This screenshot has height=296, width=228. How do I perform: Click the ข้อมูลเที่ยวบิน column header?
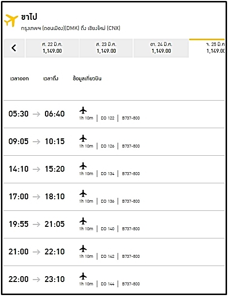pos(87,78)
